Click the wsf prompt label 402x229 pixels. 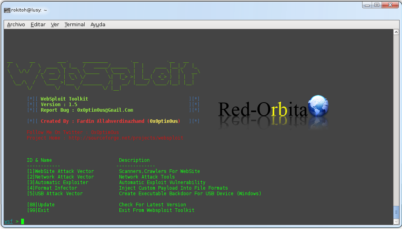point(8,221)
